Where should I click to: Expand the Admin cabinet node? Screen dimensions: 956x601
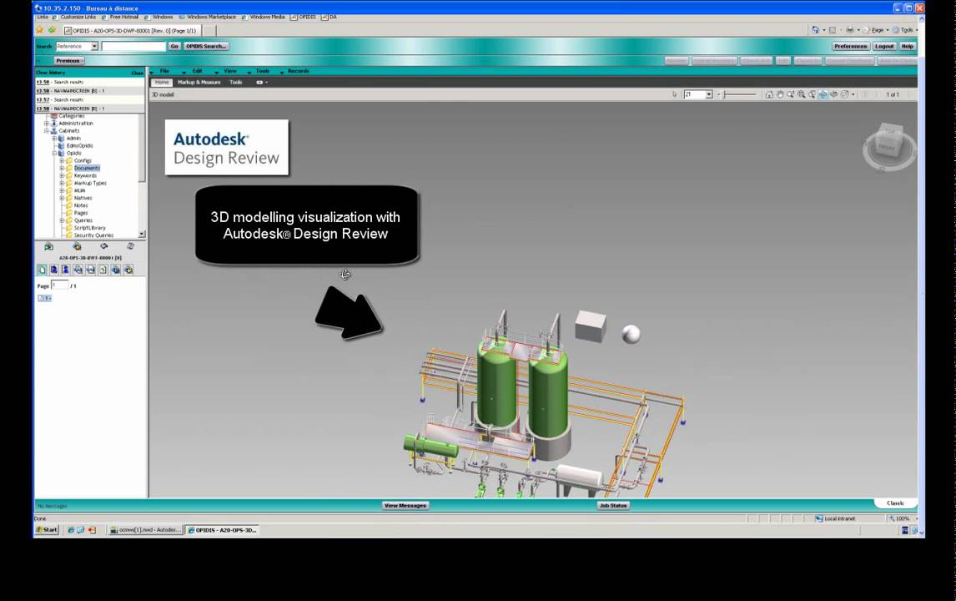coord(54,139)
